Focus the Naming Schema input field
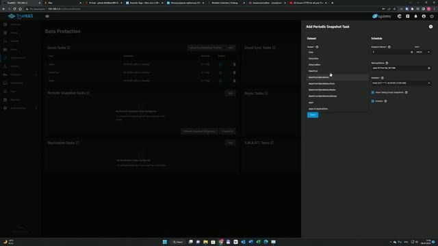Viewport: 438px width, 246px height. [400, 68]
